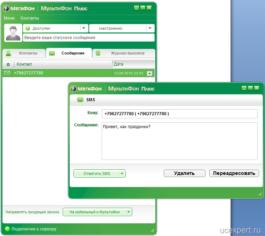This screenshot has width=265, height=236.
Task: Click the green Доступен status indicator icon
Action: coord(28,29)
